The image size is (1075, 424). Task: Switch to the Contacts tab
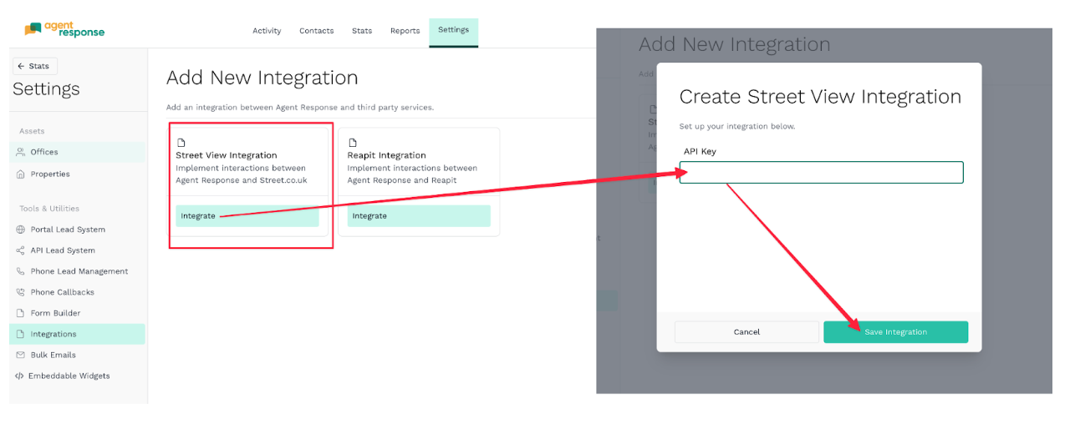point(316,31)
